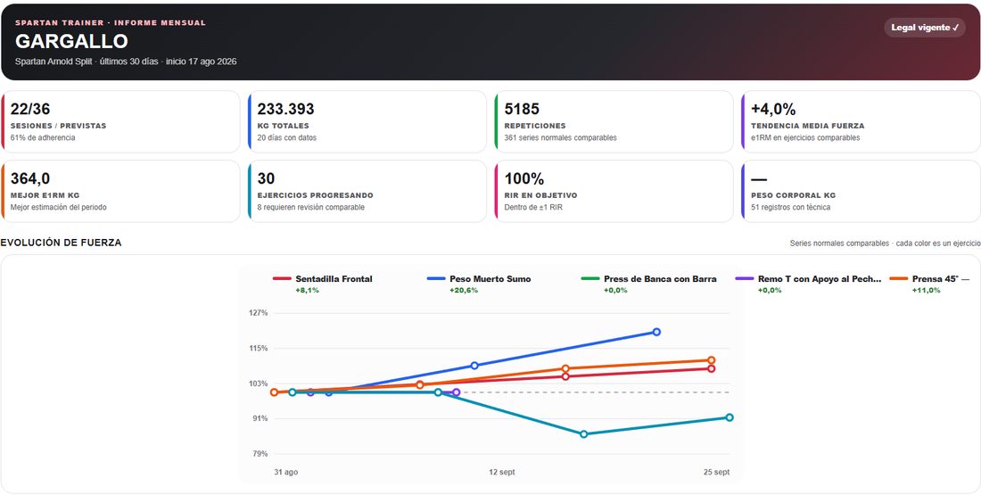981x495 pixels.
Task: Click the red Sentadilla Frontal legend swatch
Action: [282, 278]
